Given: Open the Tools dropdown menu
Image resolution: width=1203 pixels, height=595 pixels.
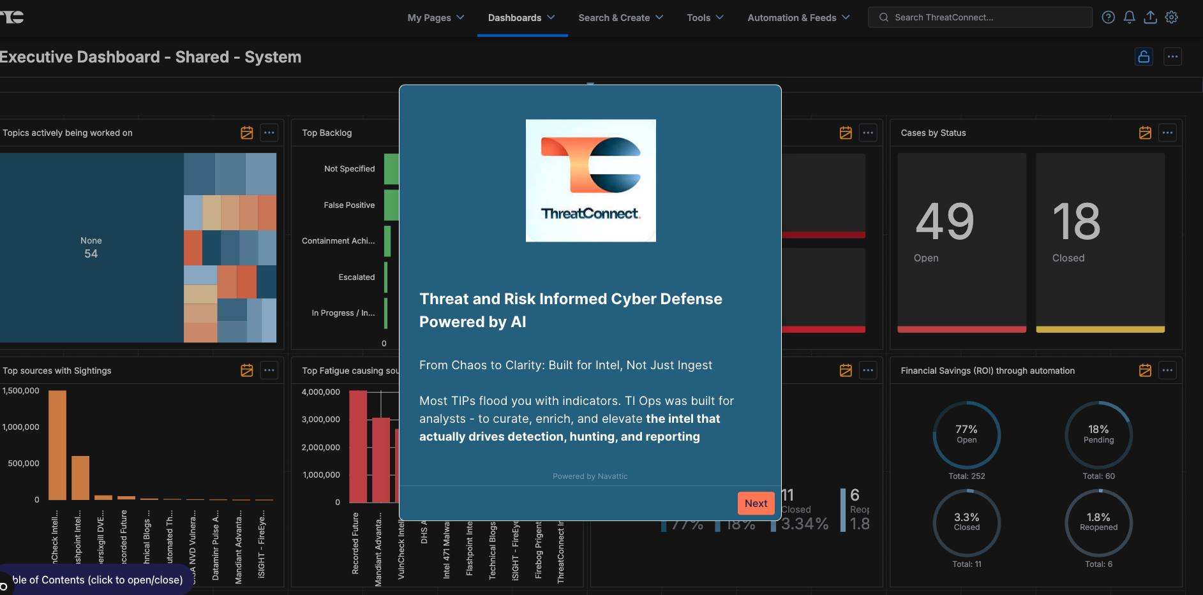Looking at the screenshot, I should point(705,18).
